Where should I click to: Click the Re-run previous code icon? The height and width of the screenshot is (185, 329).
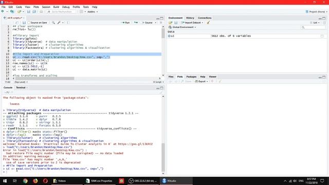pyautogui.click(x=136, y=23)
